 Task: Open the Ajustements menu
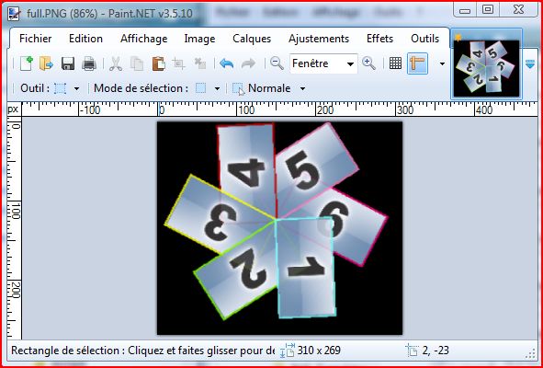pos(319,39)
